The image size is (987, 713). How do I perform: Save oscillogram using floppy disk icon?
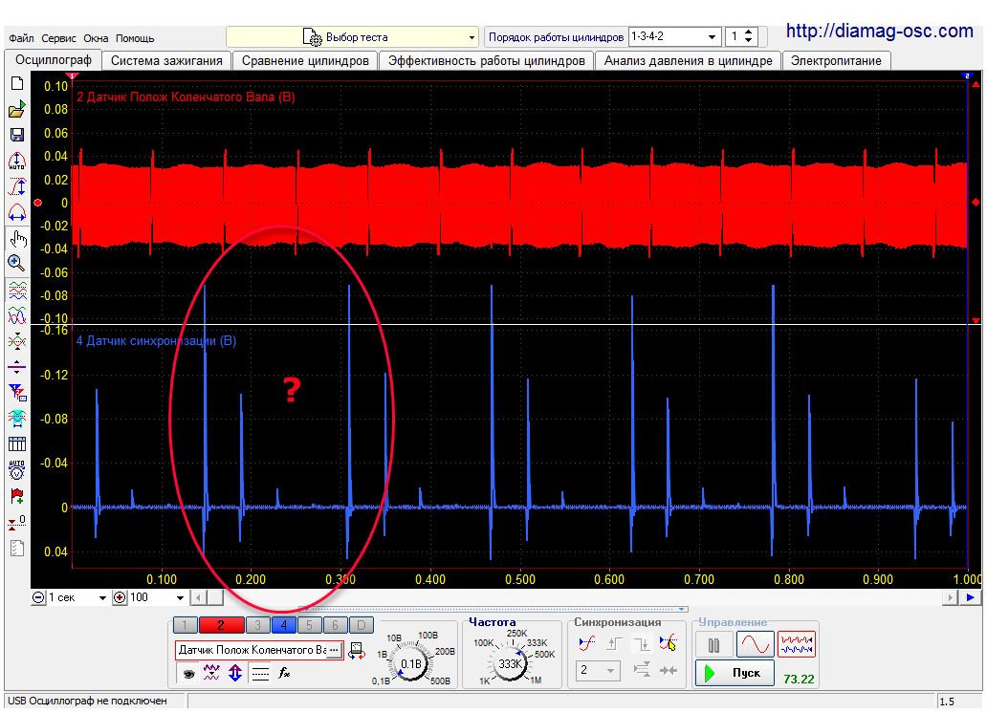click(x=17, y=135)
